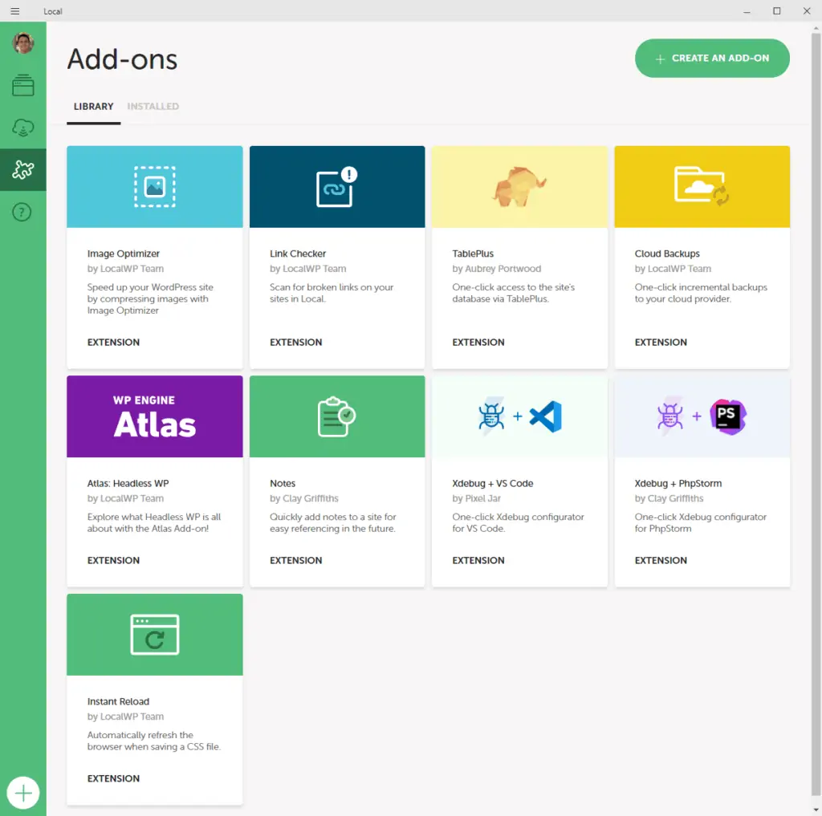Open the TablePlus add-on title
Screen dimensions: 822x816
coord(473,254)
